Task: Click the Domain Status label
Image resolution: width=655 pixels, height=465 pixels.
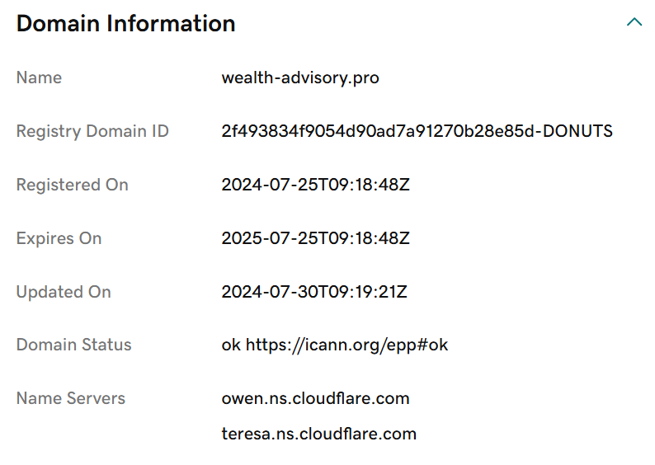Action: click(74, 345)
